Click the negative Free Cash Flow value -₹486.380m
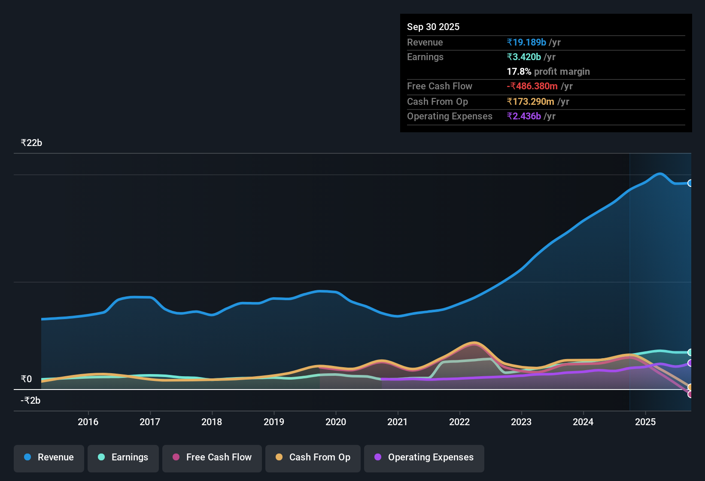The width and height of the screenshot is (705, 481). coord(532,86)
